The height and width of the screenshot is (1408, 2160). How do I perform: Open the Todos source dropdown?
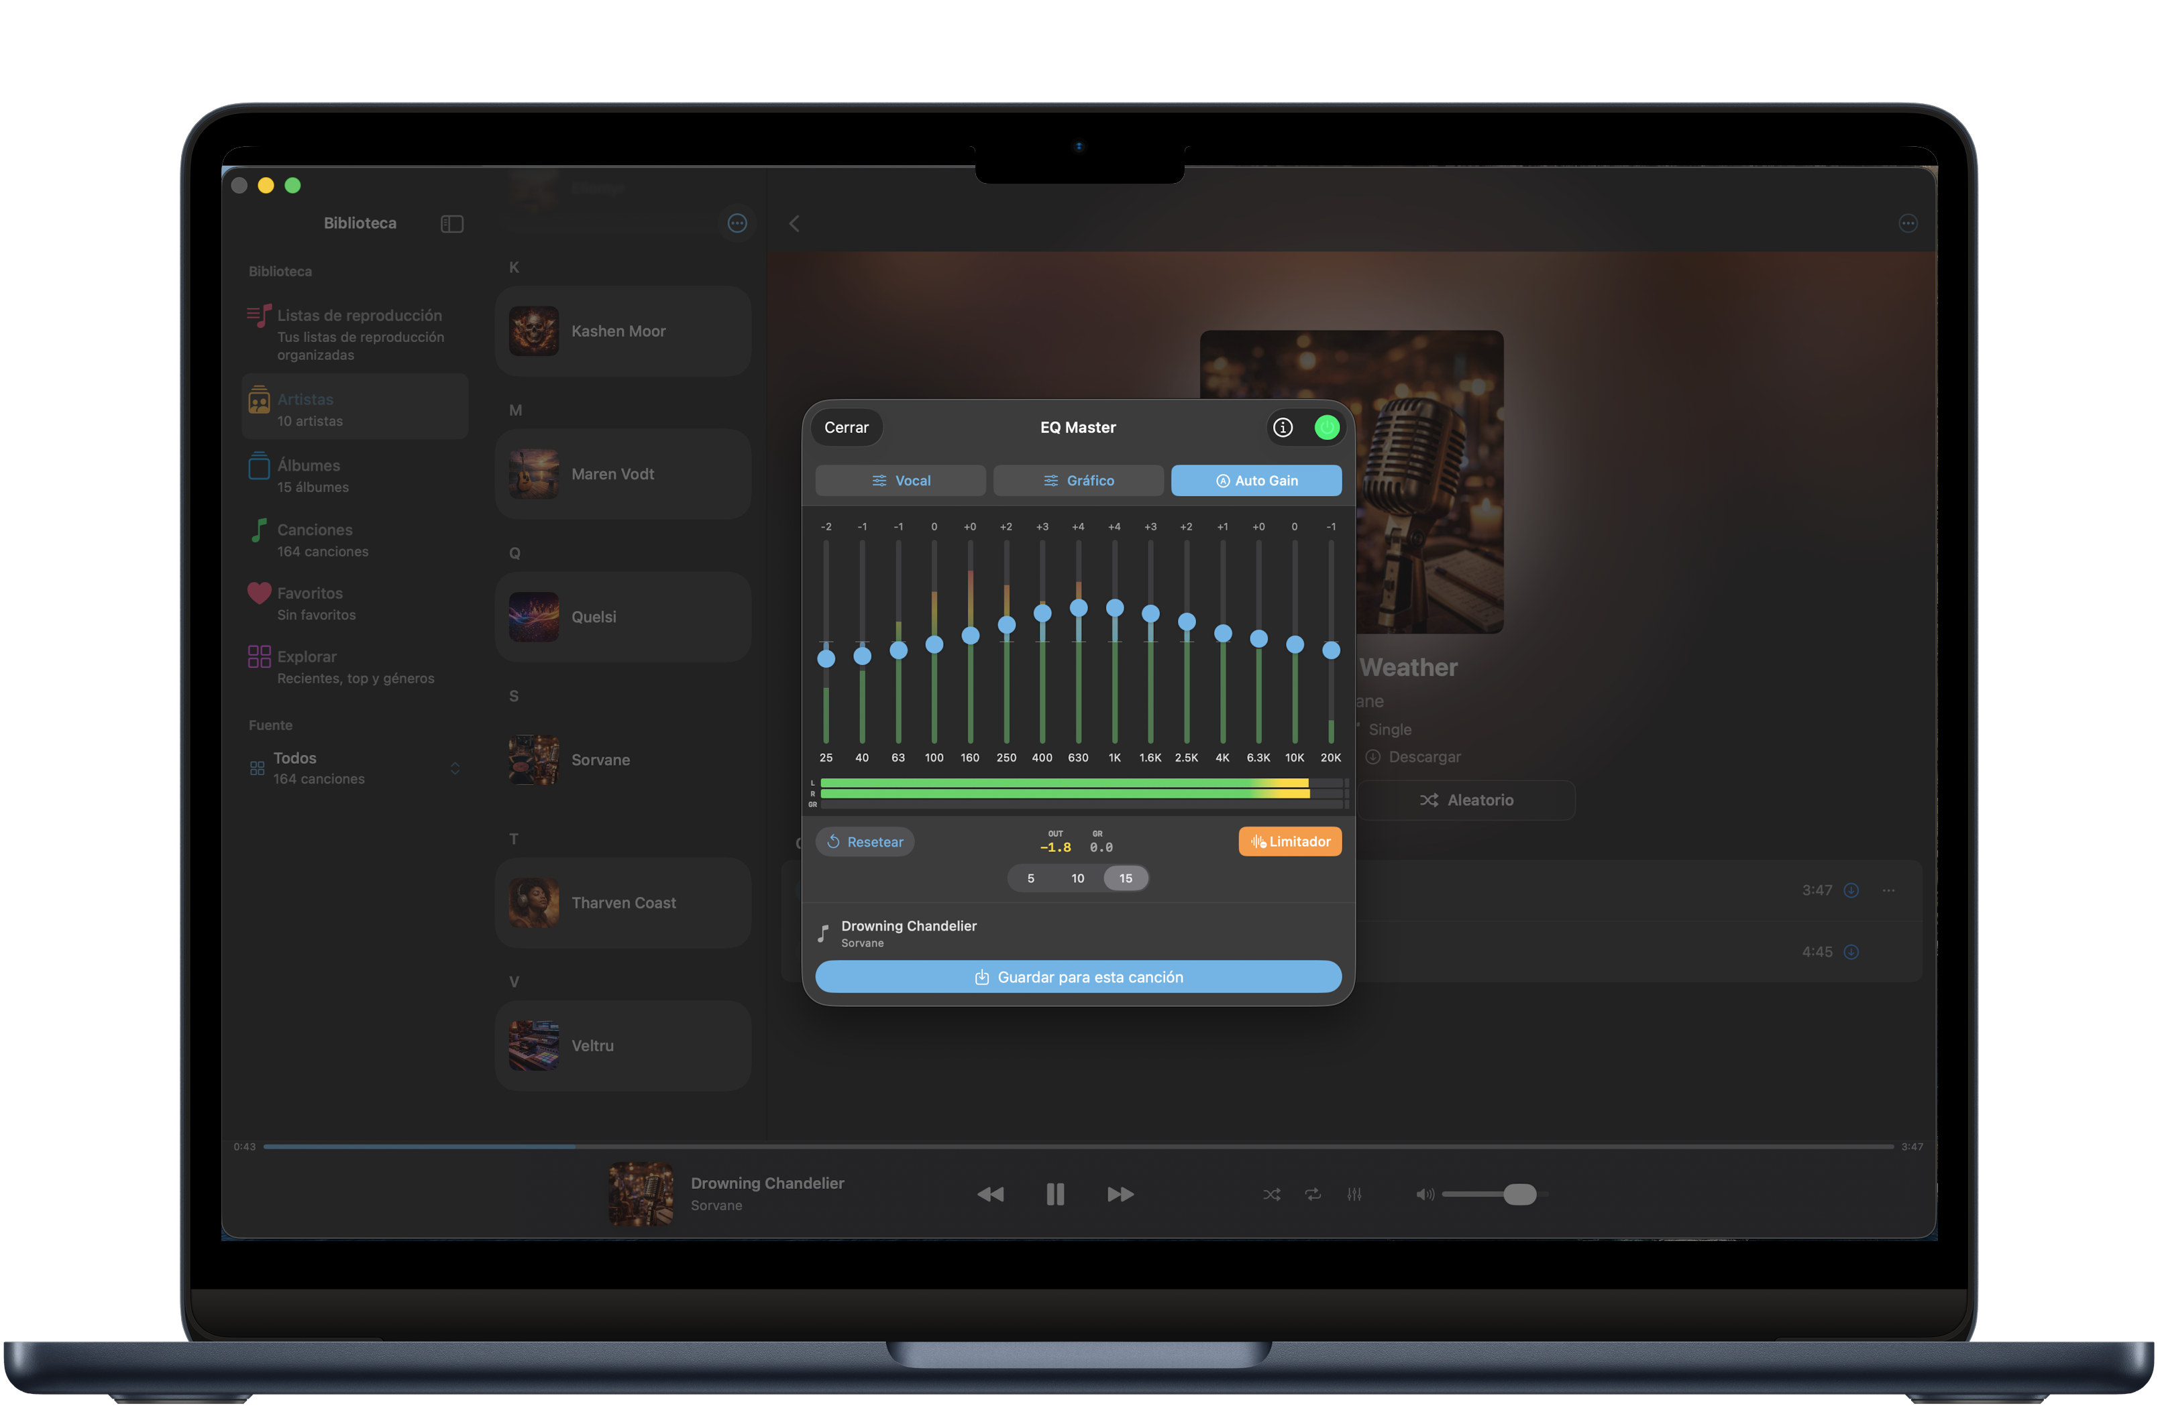point(355,768)
